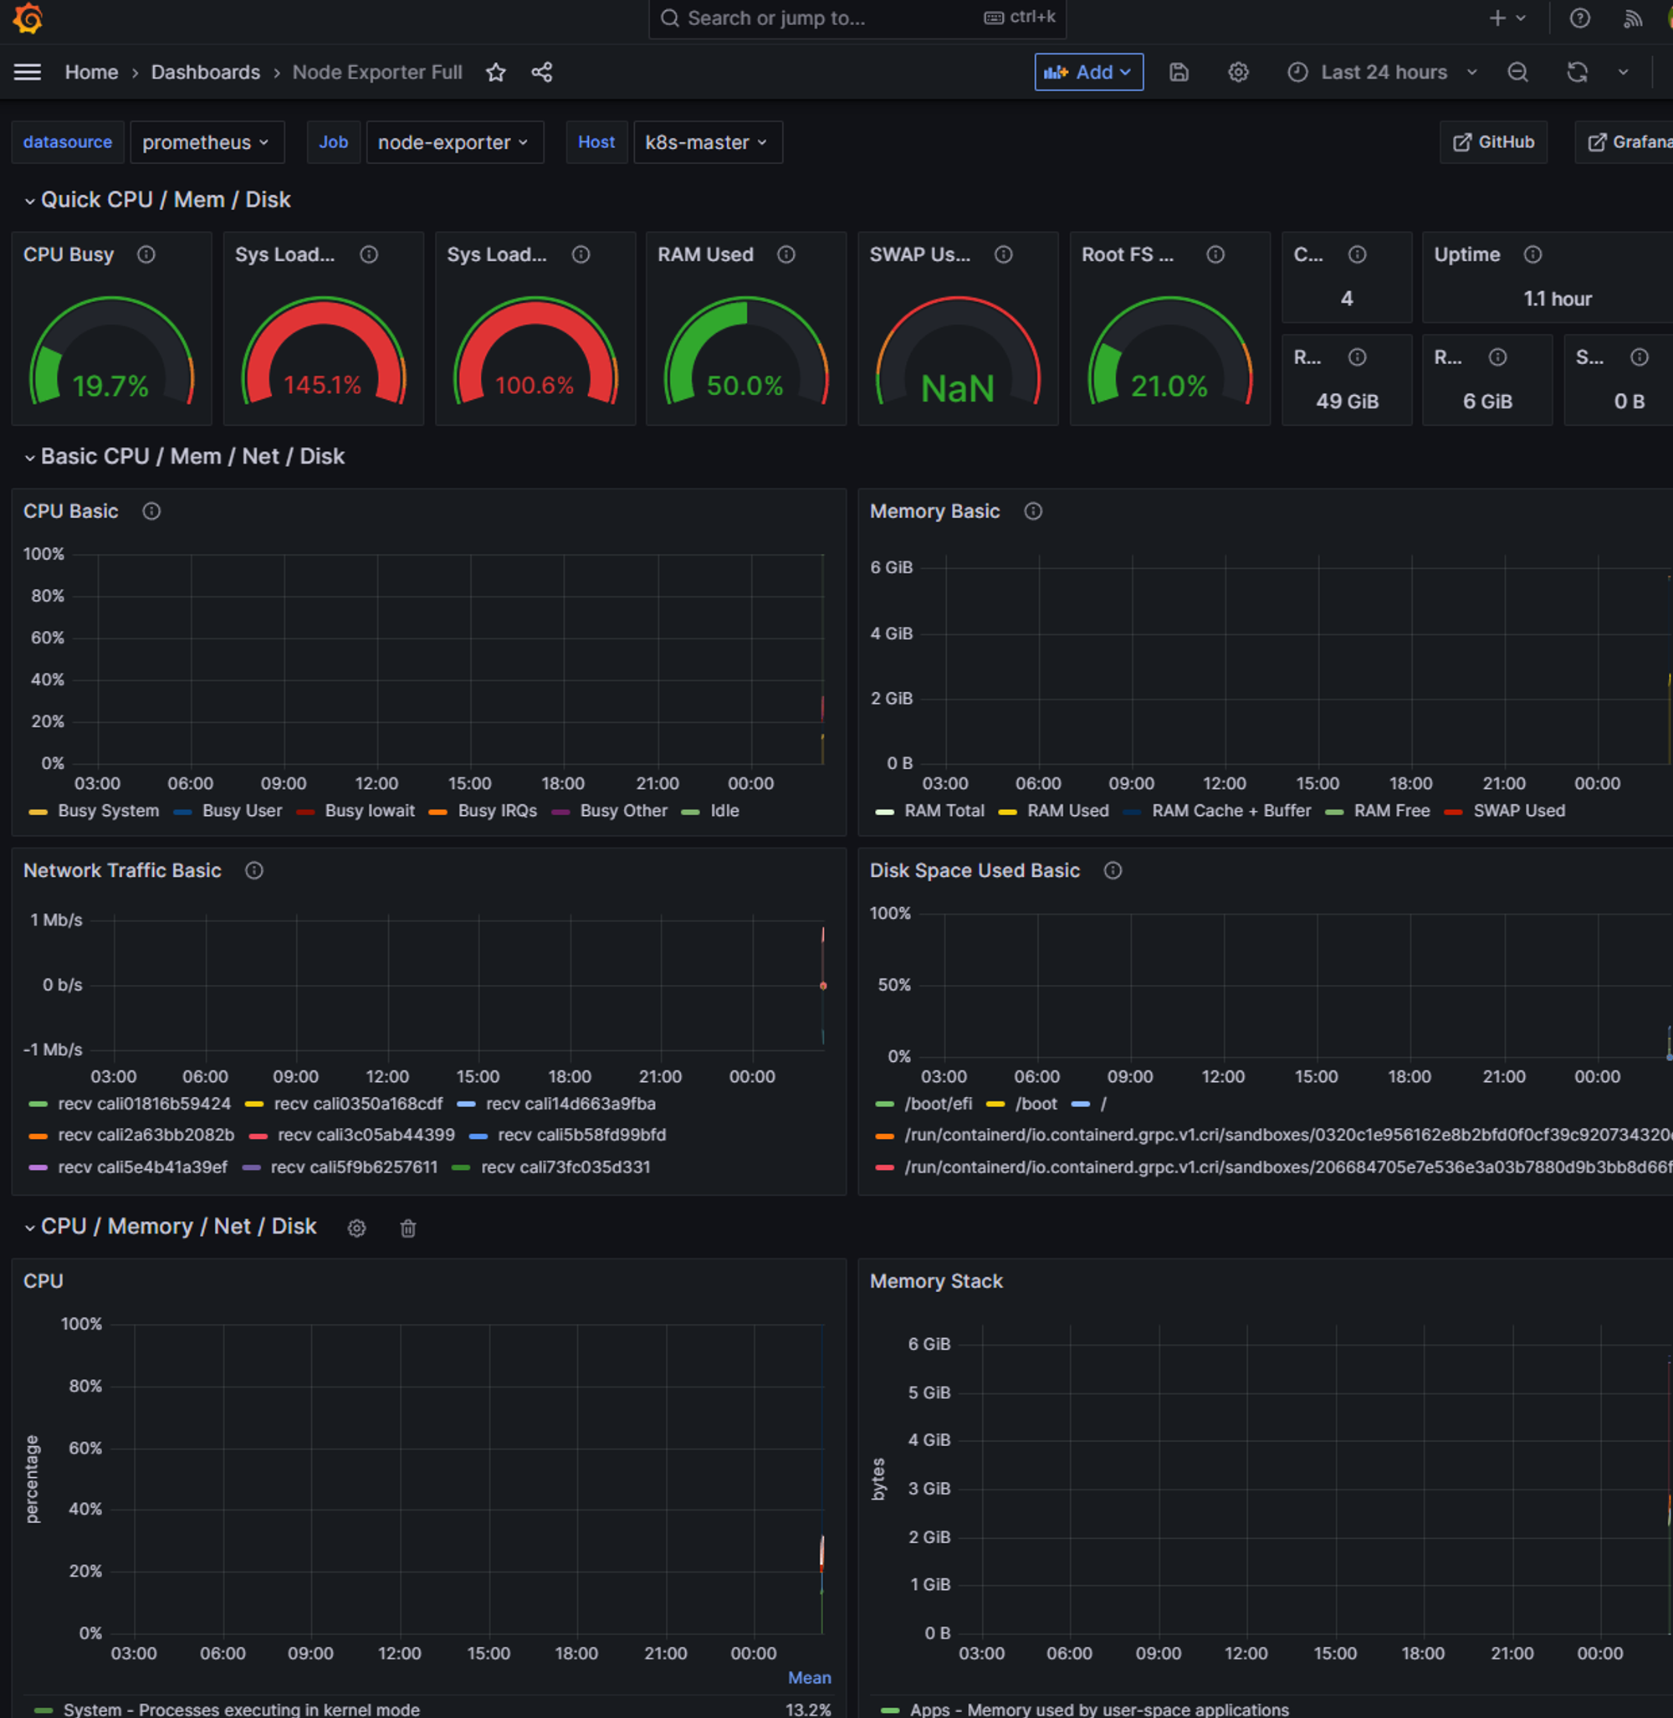Open the GitHub link

click(1493, 142)
